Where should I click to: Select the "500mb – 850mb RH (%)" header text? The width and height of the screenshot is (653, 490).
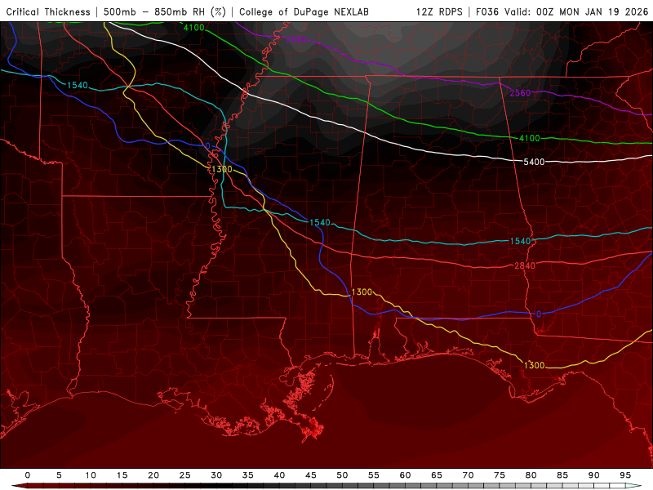pos(165,11)
